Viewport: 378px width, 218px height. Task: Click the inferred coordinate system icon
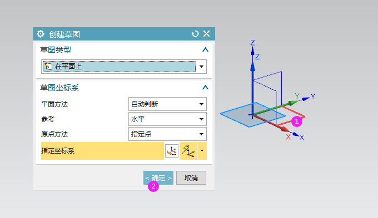pyautogui.click(x=188, y=151)
